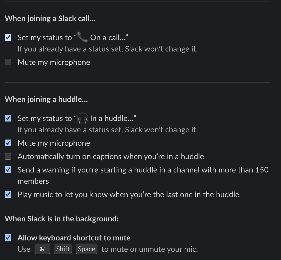Click the Space key cap icon
Image resolution: width=281 pixels, height=260 pixels.
tap(86, 249)
